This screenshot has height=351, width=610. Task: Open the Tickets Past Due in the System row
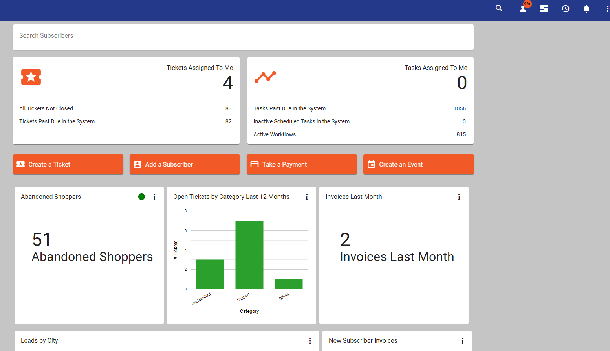point(125,121)
